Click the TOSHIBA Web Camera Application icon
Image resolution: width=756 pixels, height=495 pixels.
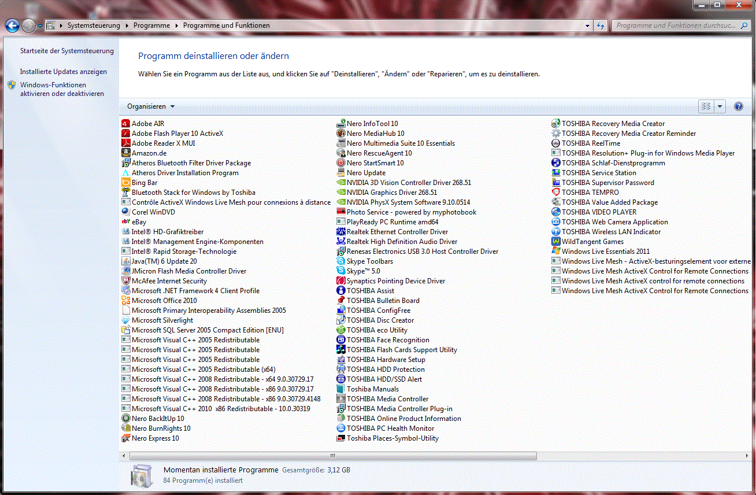(556, 222)
